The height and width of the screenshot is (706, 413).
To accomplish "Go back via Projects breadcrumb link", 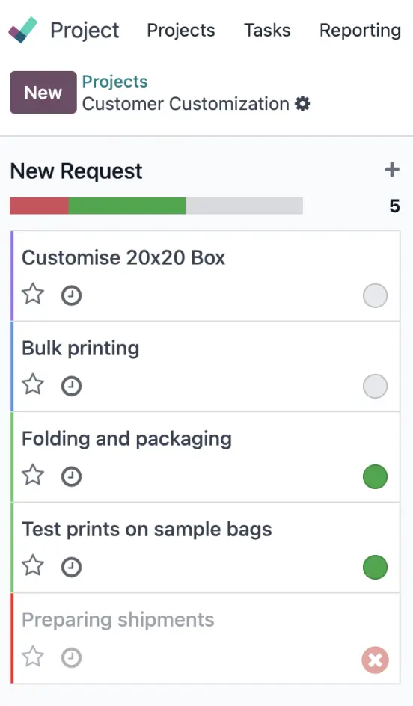I will pyautogui.click(x=115, y=82).
